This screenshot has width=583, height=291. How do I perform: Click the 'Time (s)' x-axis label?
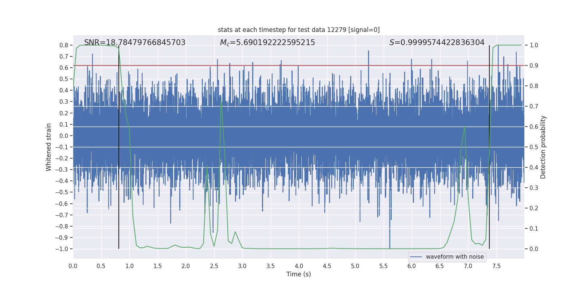(x=299, y=274)
